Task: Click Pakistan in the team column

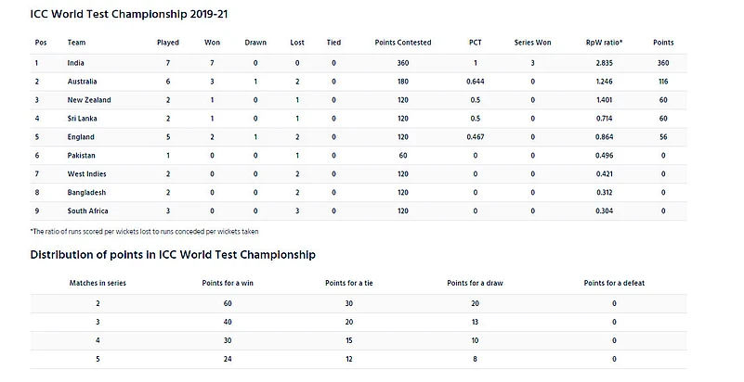Action: 82,155
